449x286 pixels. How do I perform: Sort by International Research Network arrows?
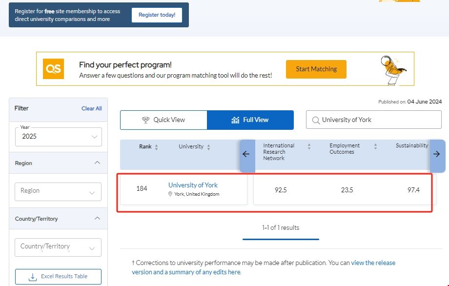point(309,146)
